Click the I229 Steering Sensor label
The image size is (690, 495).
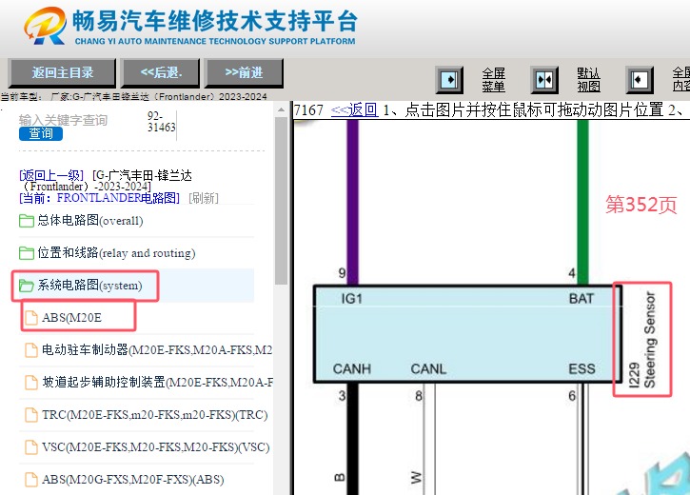click(x=642, y=340)
